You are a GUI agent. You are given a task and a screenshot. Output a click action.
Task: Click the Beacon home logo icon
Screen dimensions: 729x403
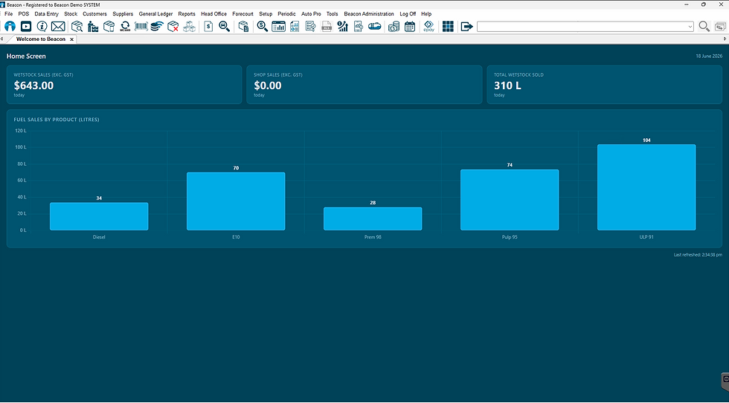click(x=10, y=27)
